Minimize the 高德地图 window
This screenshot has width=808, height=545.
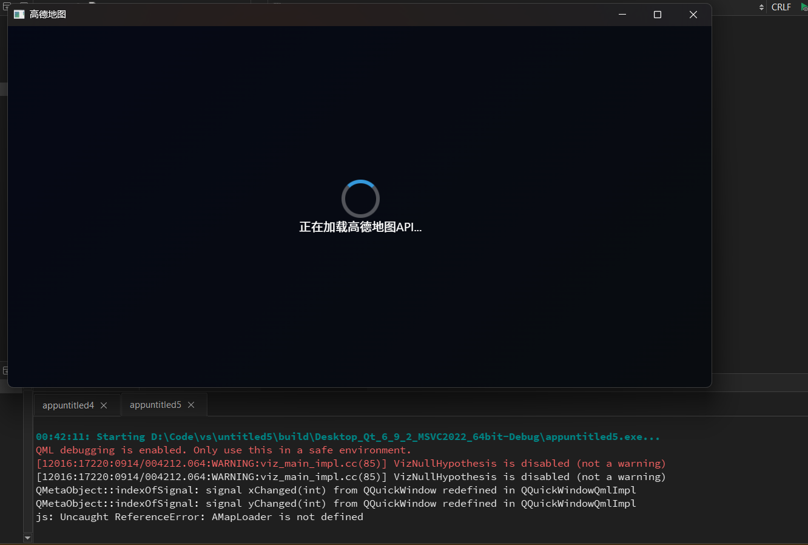pos(622,15)
